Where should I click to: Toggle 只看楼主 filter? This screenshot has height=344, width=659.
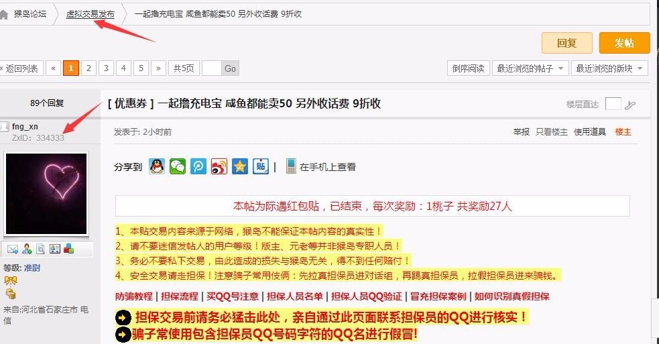coord(552,132)
